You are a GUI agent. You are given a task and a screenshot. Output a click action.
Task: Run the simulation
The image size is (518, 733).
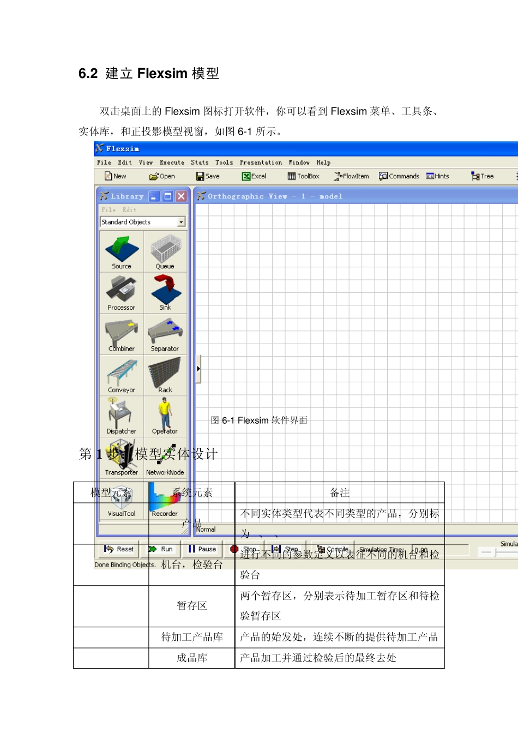click(161, 549)
